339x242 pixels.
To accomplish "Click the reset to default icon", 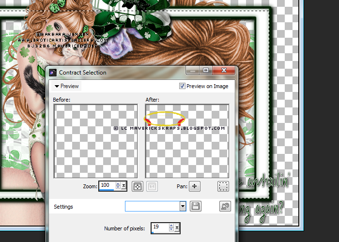I will pos(225,206).
